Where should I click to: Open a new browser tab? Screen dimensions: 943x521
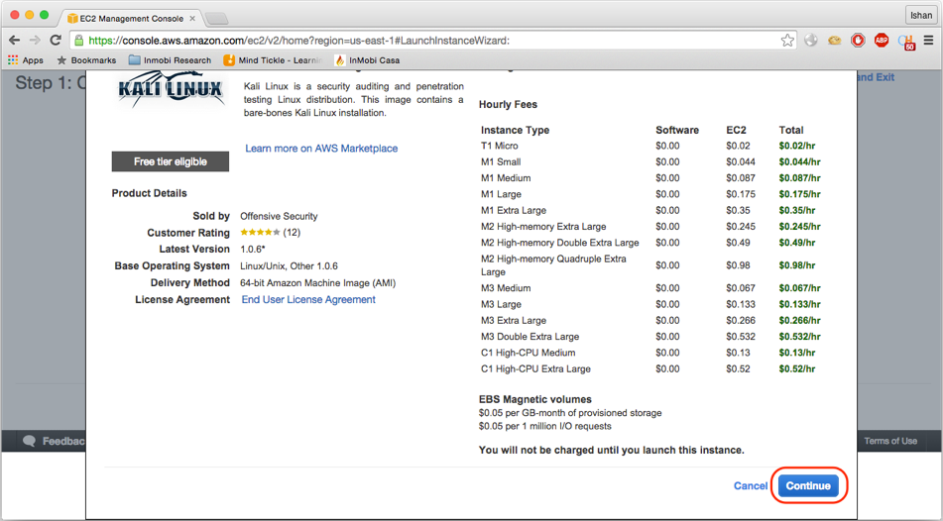point(216,19)
